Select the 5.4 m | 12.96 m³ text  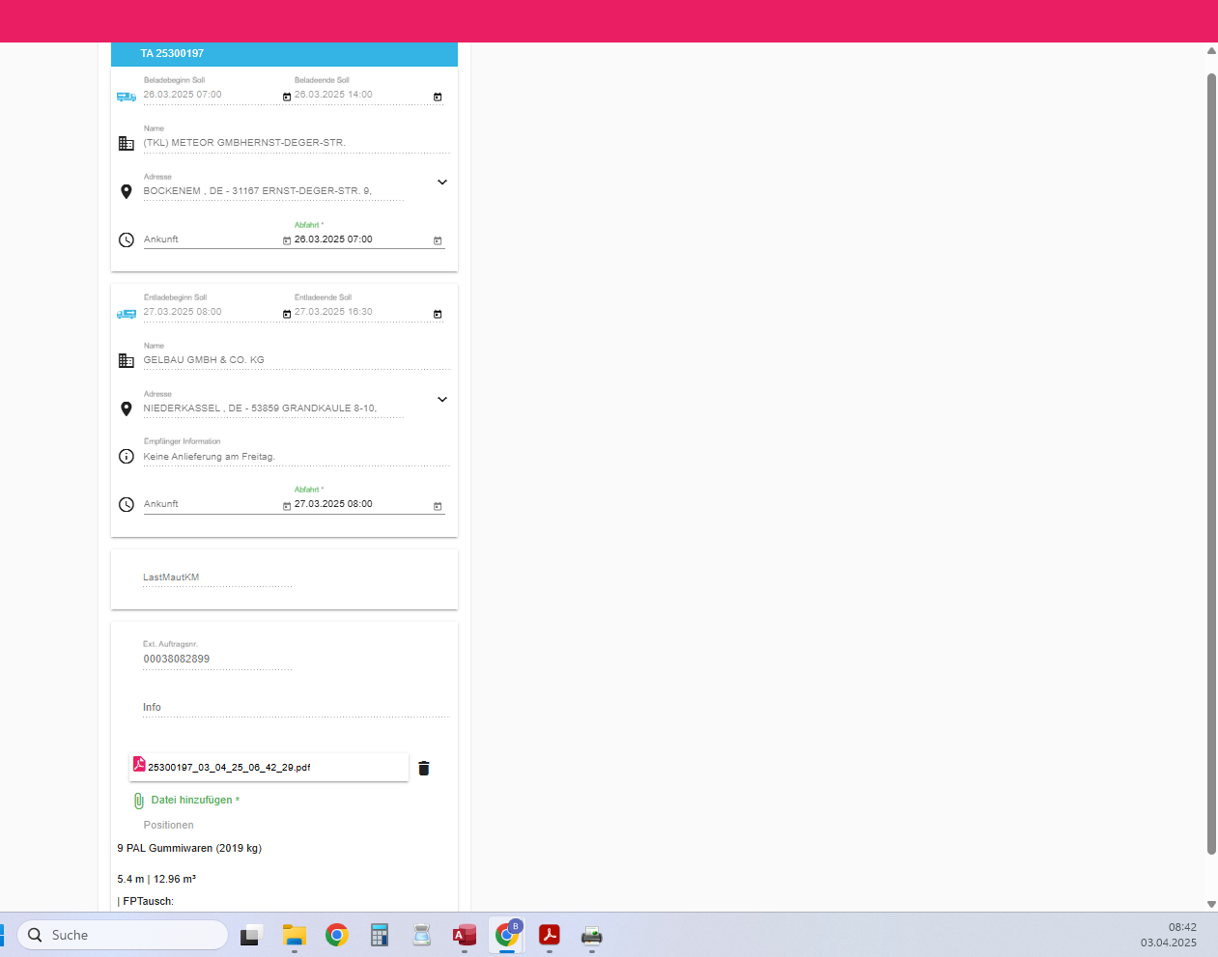pyautogui.click(x=156, y=880)
